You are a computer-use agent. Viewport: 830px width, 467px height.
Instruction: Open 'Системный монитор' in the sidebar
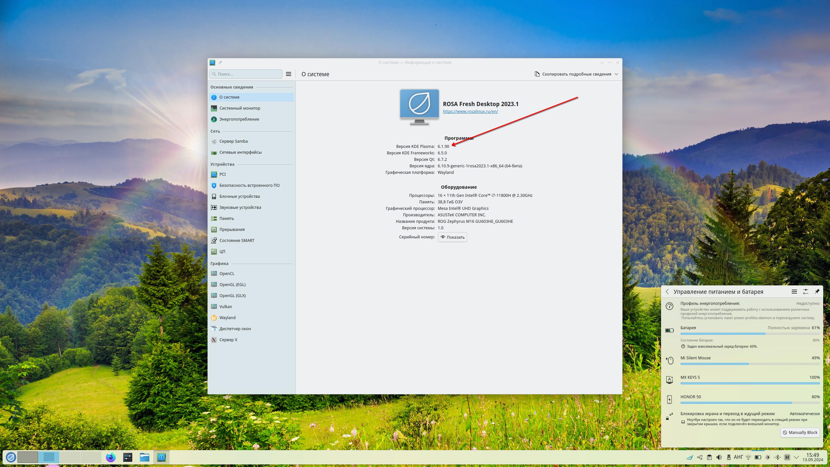(252, 108)
